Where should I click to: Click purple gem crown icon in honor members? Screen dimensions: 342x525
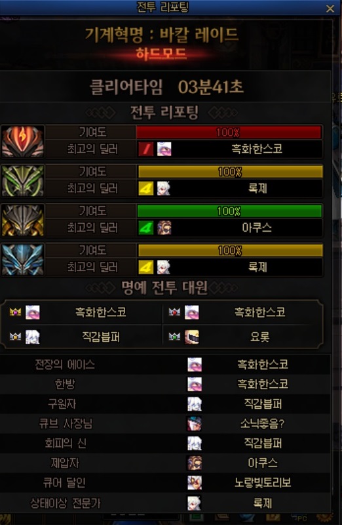click(15, 312)
